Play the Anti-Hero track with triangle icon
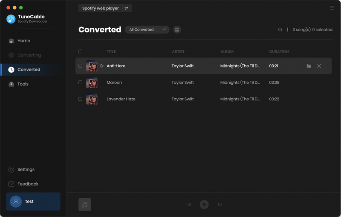341x217 pixels. (102, 66)
